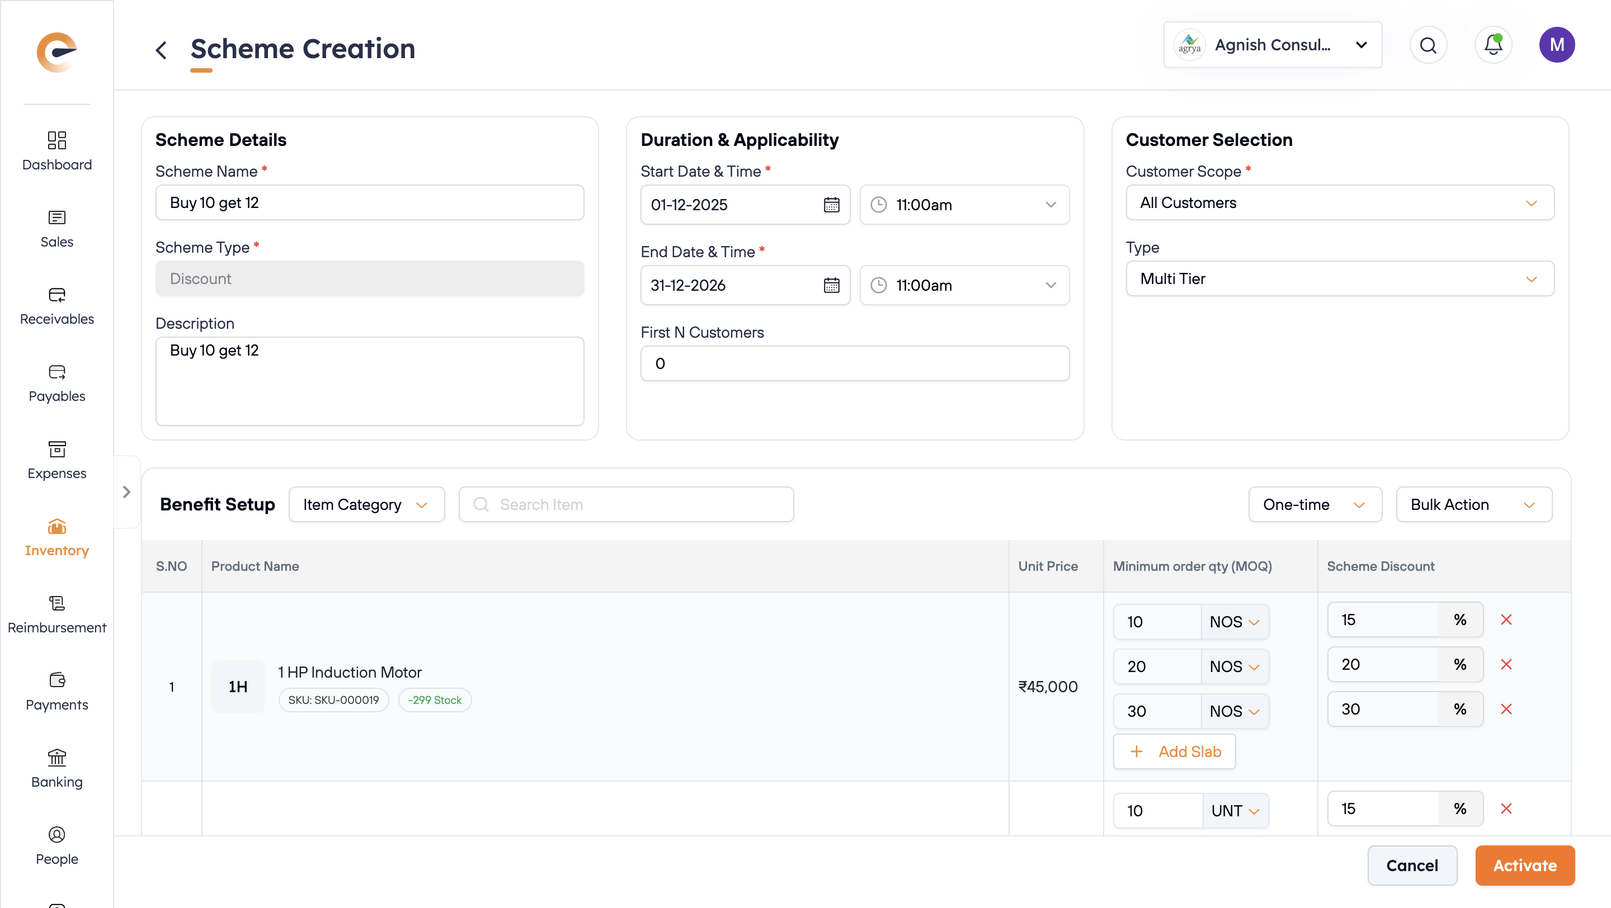
Task: Open the Agnish Consul company switcher
Action: pos(1272,45)
